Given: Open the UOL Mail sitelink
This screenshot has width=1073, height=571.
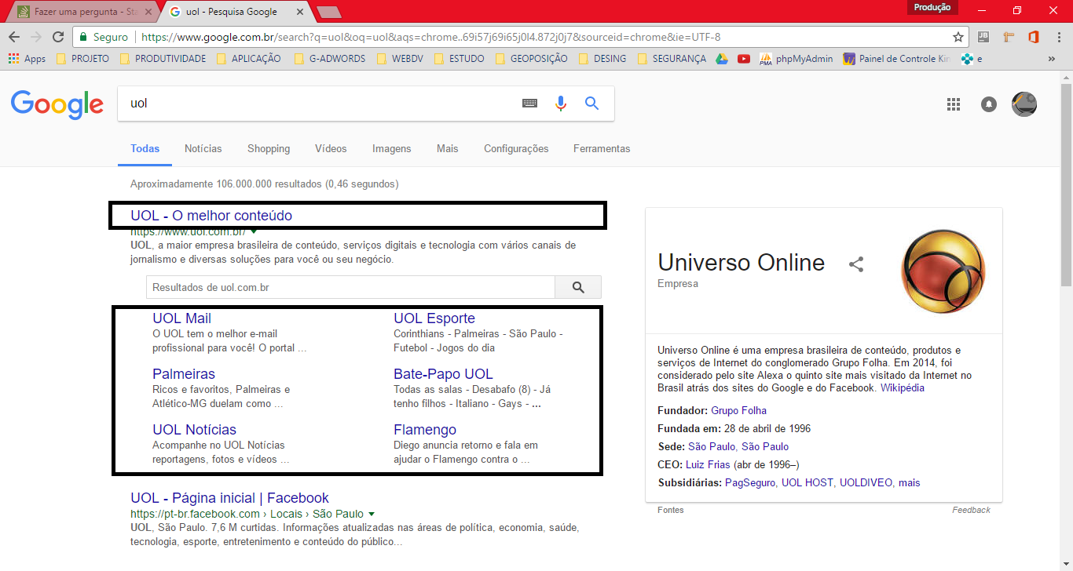Looking at the screenshot, I should click(x=181, y=318).
